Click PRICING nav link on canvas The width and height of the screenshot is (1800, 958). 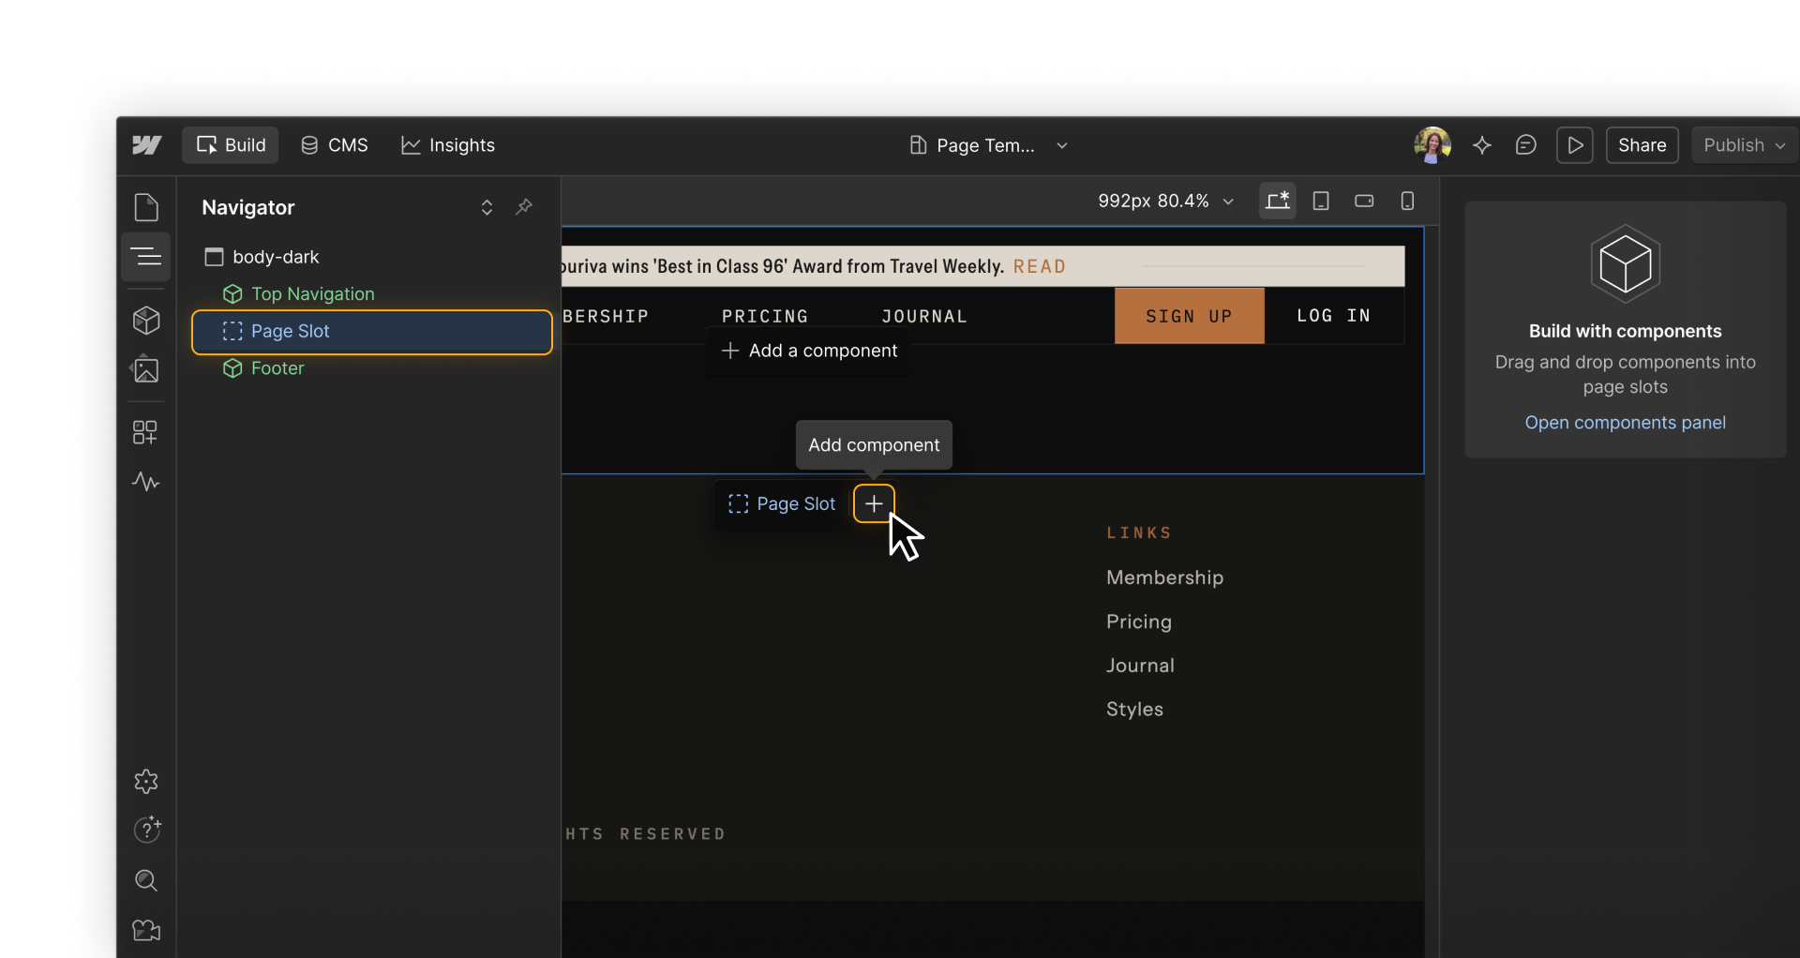(765, 317)
